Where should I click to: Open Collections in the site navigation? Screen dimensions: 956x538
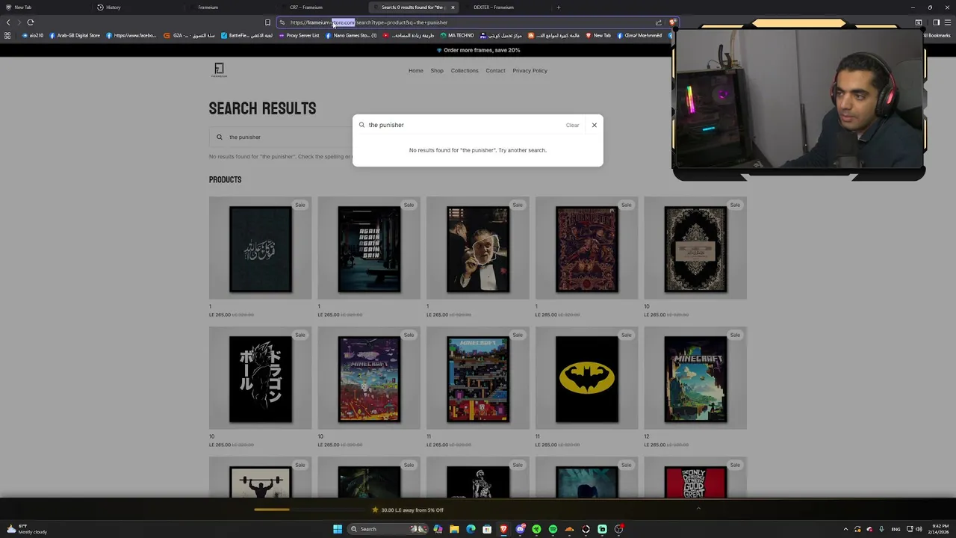click(x=465, y=70)
